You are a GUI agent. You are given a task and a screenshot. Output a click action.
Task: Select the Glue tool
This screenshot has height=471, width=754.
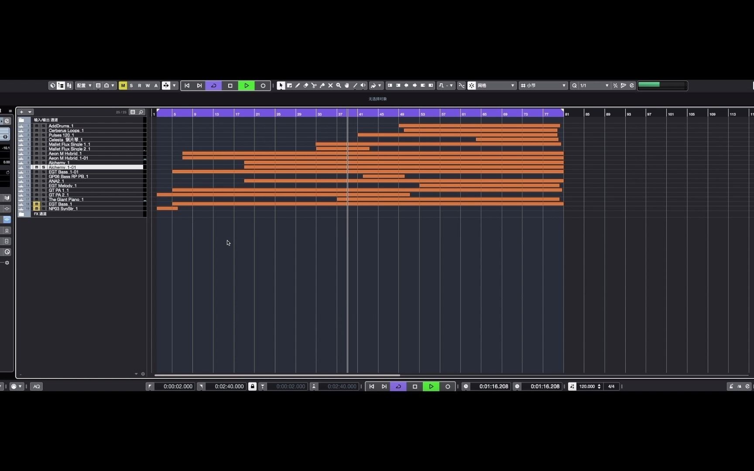(322, 85)
